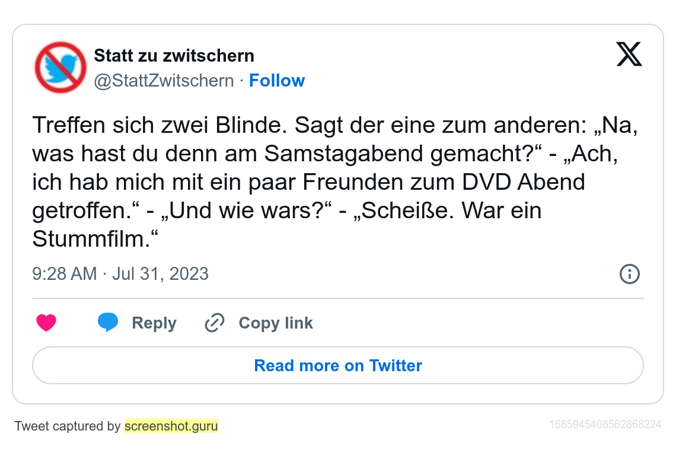Click the chain link copy icon
The height and width of the screenshot is (459, 676).
tap(214, 323)
